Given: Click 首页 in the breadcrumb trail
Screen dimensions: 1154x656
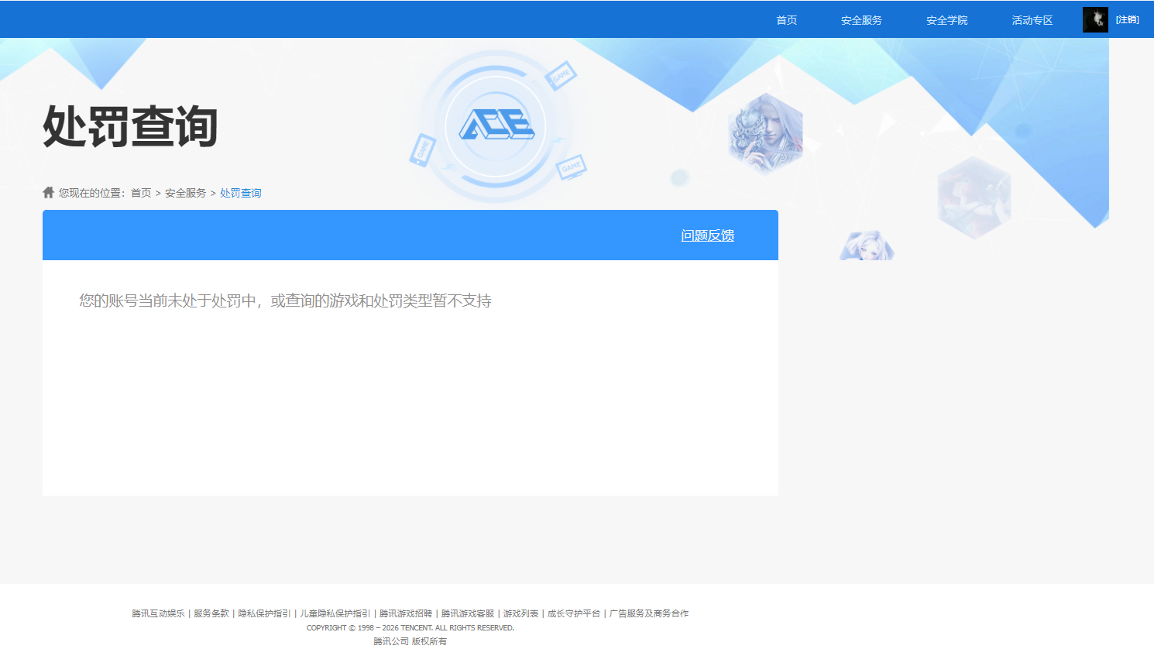Looking at the screenshot, I should [x=141, y=193].
